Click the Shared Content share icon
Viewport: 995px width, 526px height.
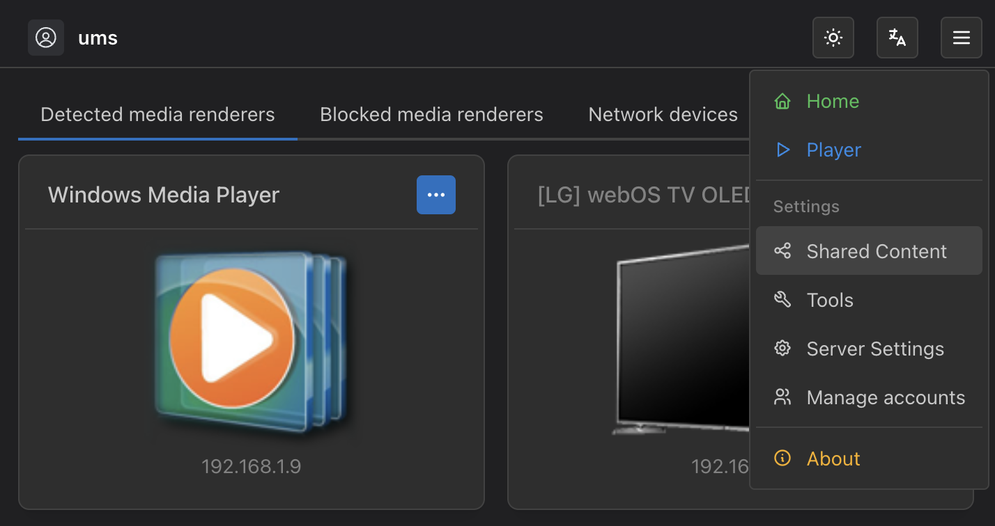[x=782, y=250]
